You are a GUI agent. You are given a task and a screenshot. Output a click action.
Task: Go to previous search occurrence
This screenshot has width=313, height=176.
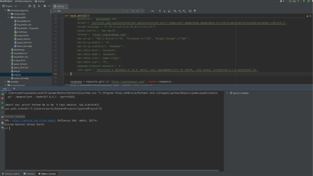tap(160, 11)
